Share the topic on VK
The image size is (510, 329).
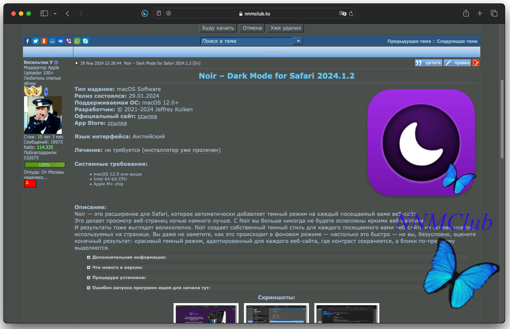(x=61, y=41)
